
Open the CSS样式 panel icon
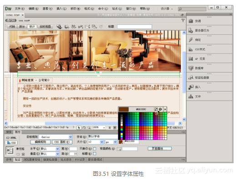pyautogui.click(x=191, y=49)
